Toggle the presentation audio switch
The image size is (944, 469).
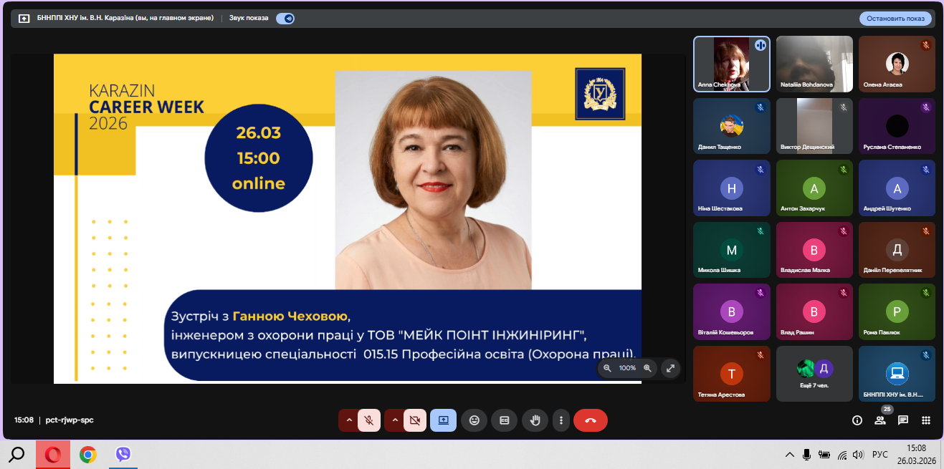click(285, 19)
